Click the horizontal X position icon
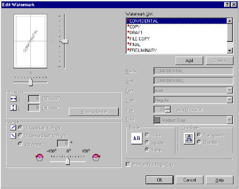 click(13, 99)
